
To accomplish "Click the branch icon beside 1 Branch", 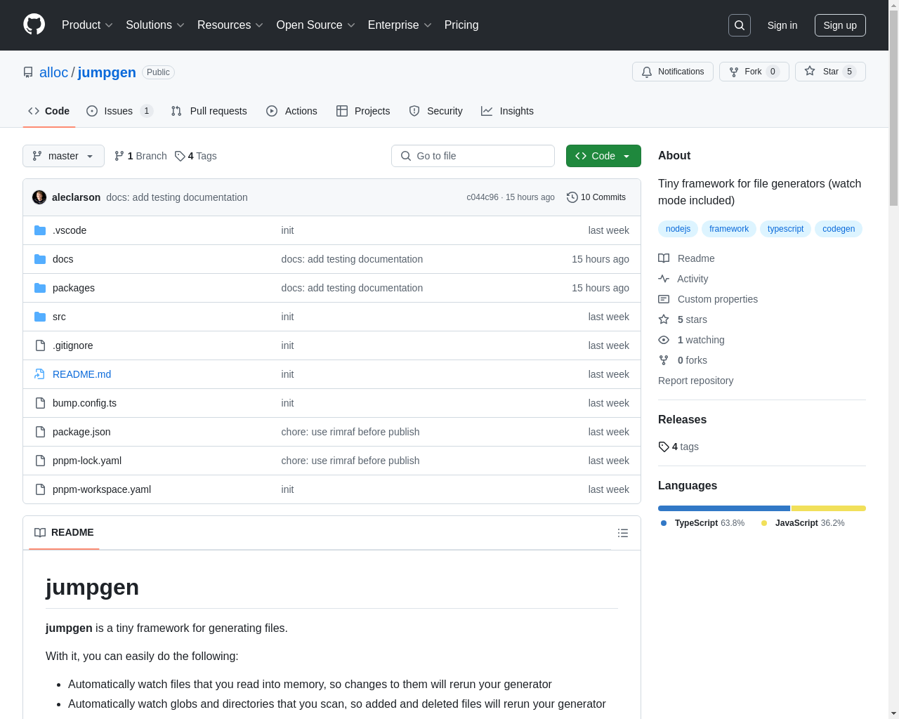I will coord(119,156).
